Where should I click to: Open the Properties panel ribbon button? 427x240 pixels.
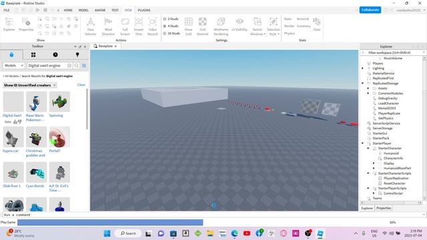point(26,24)
